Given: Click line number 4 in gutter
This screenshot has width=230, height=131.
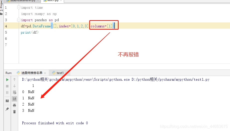Looking at the screenshot, I should pyautogui.click(x=6, y=26).
